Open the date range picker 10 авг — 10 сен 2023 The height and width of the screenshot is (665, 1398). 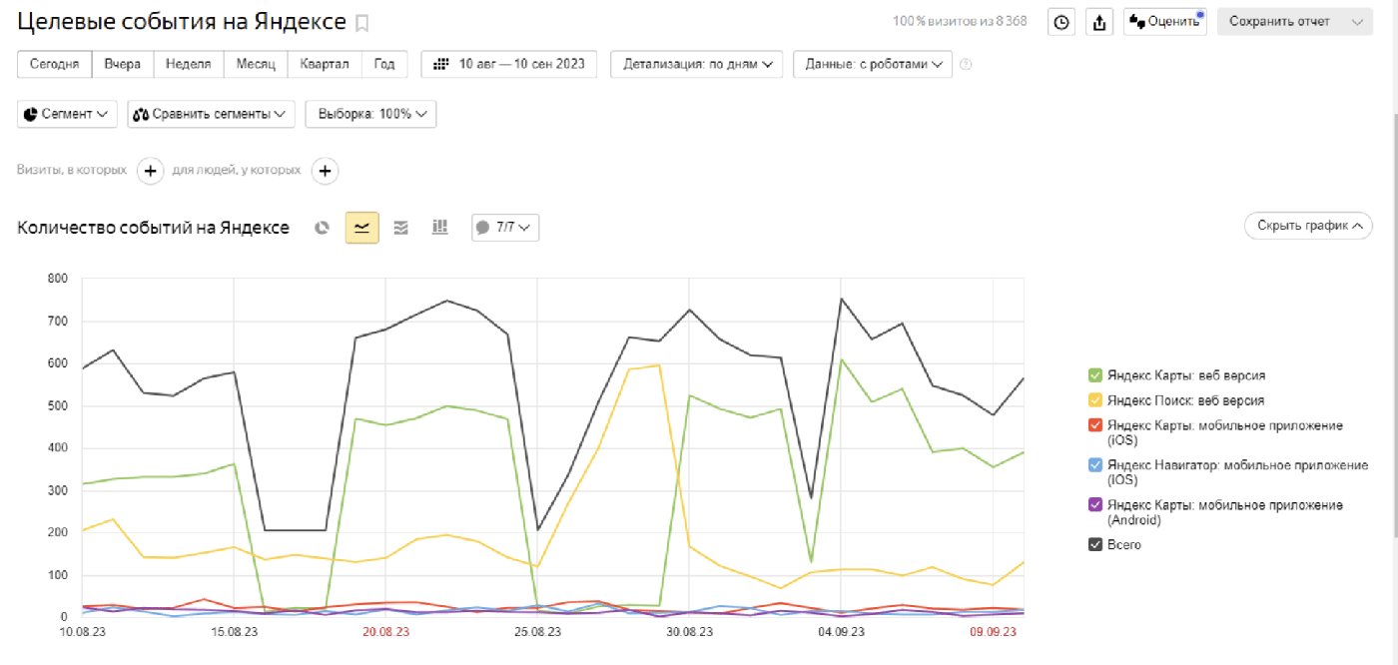tap(509, 64)
